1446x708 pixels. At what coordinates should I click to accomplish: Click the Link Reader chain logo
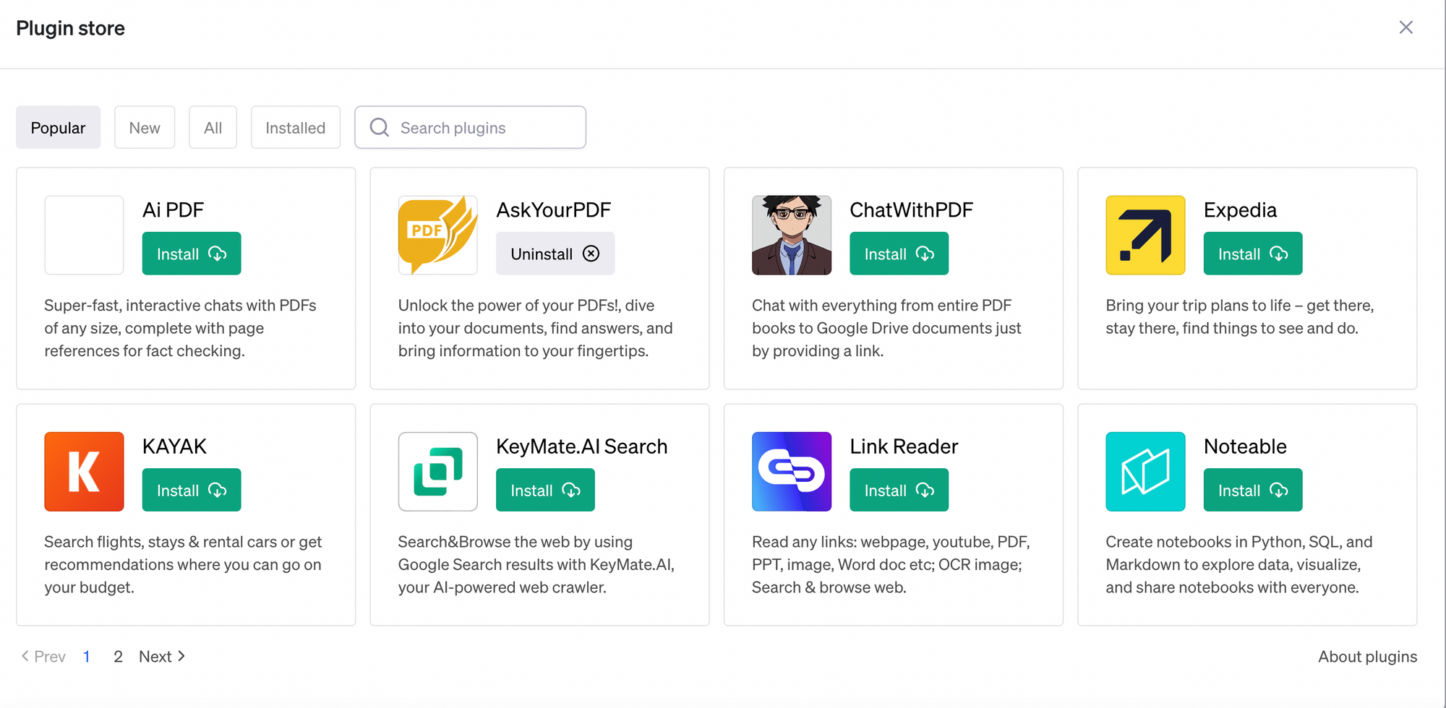pos(792,472)
